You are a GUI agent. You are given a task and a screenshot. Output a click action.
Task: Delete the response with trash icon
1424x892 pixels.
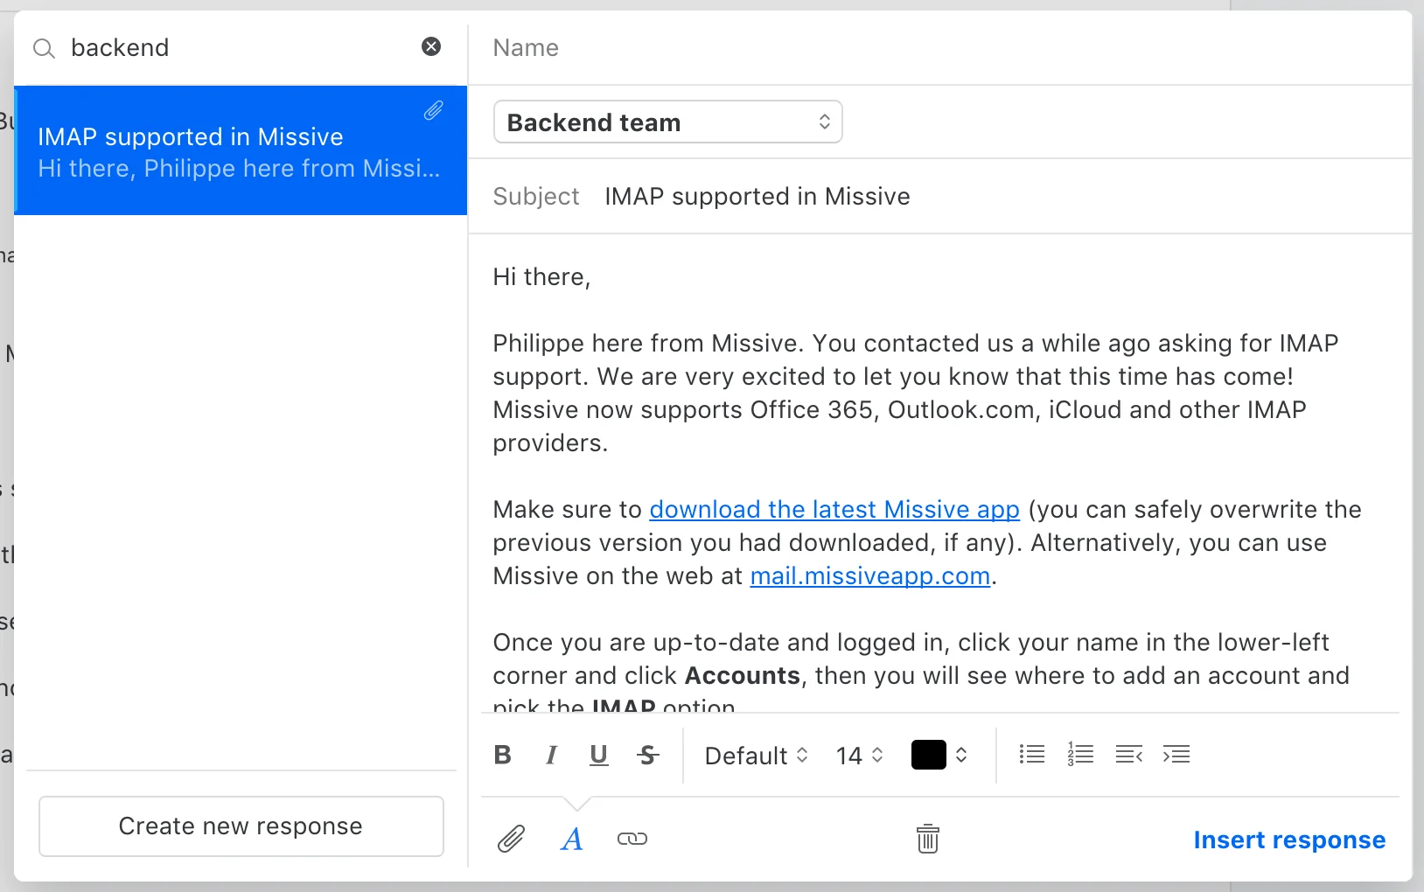928,839
